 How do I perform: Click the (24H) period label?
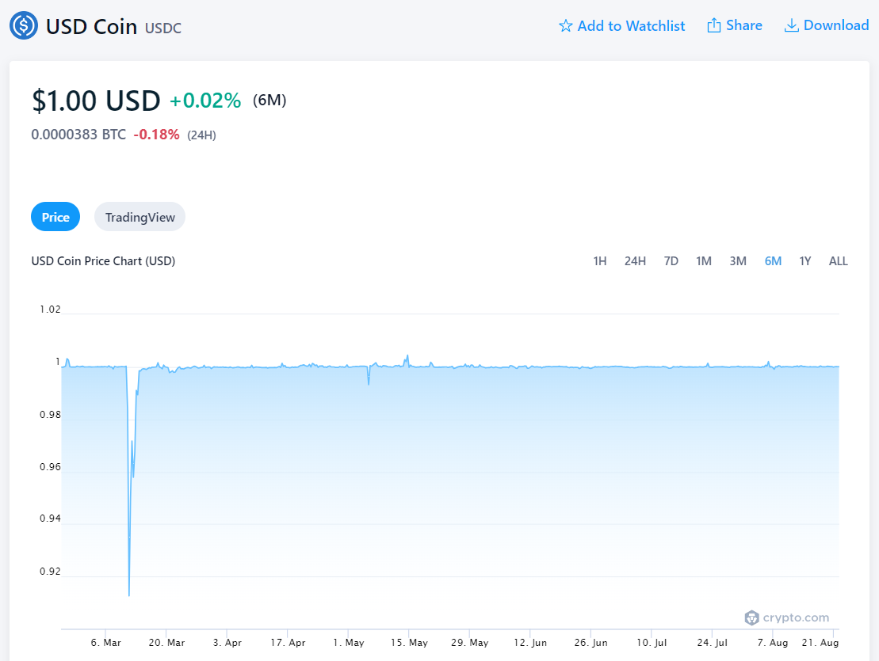201,135
